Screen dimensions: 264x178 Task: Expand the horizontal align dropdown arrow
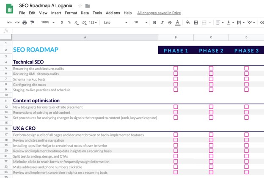[223, 22]
